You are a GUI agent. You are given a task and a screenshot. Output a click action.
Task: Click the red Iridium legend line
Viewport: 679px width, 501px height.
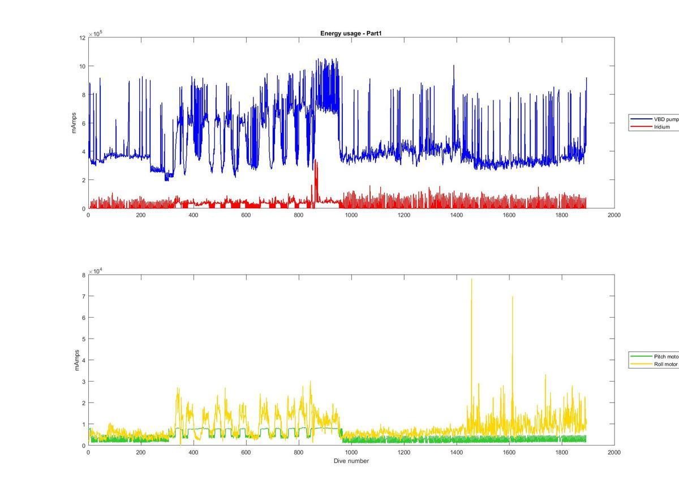pyautogui.click(x=642, y=127)
